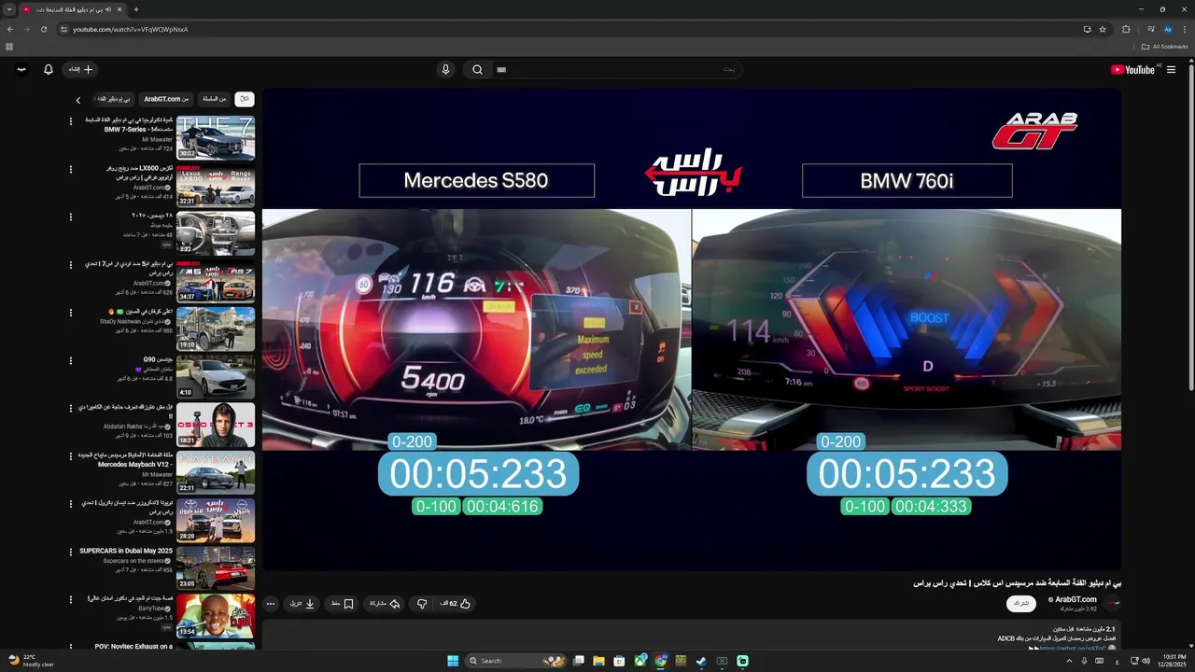1195x672 pixels.
Task: Open options menu for Maybach V12 video
Action: pos(71,456)
